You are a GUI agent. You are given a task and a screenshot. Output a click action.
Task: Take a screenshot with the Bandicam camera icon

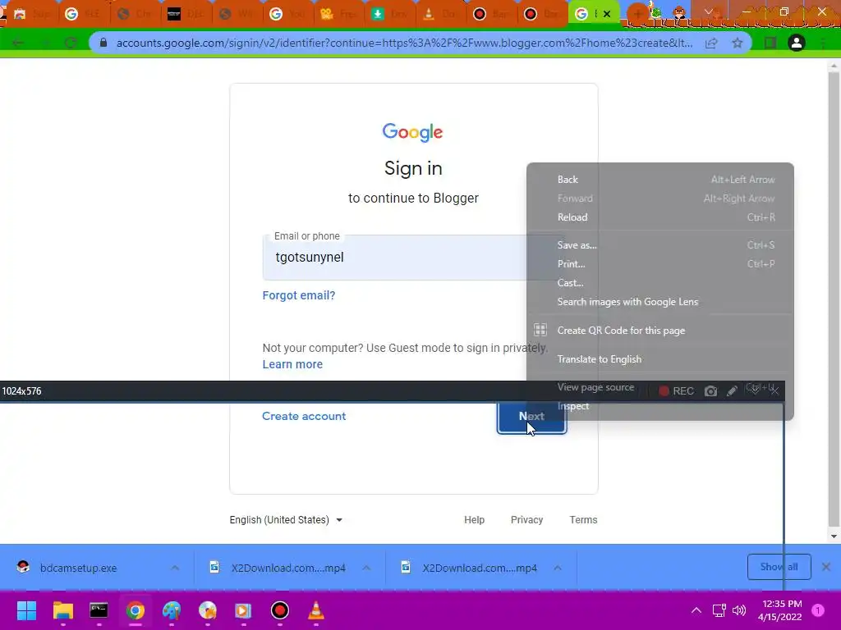point(710,391)
